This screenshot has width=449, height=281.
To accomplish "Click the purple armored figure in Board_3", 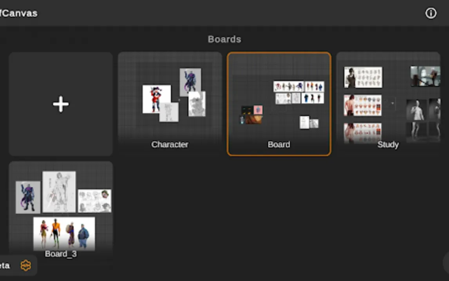I will (x=28, y=197).
